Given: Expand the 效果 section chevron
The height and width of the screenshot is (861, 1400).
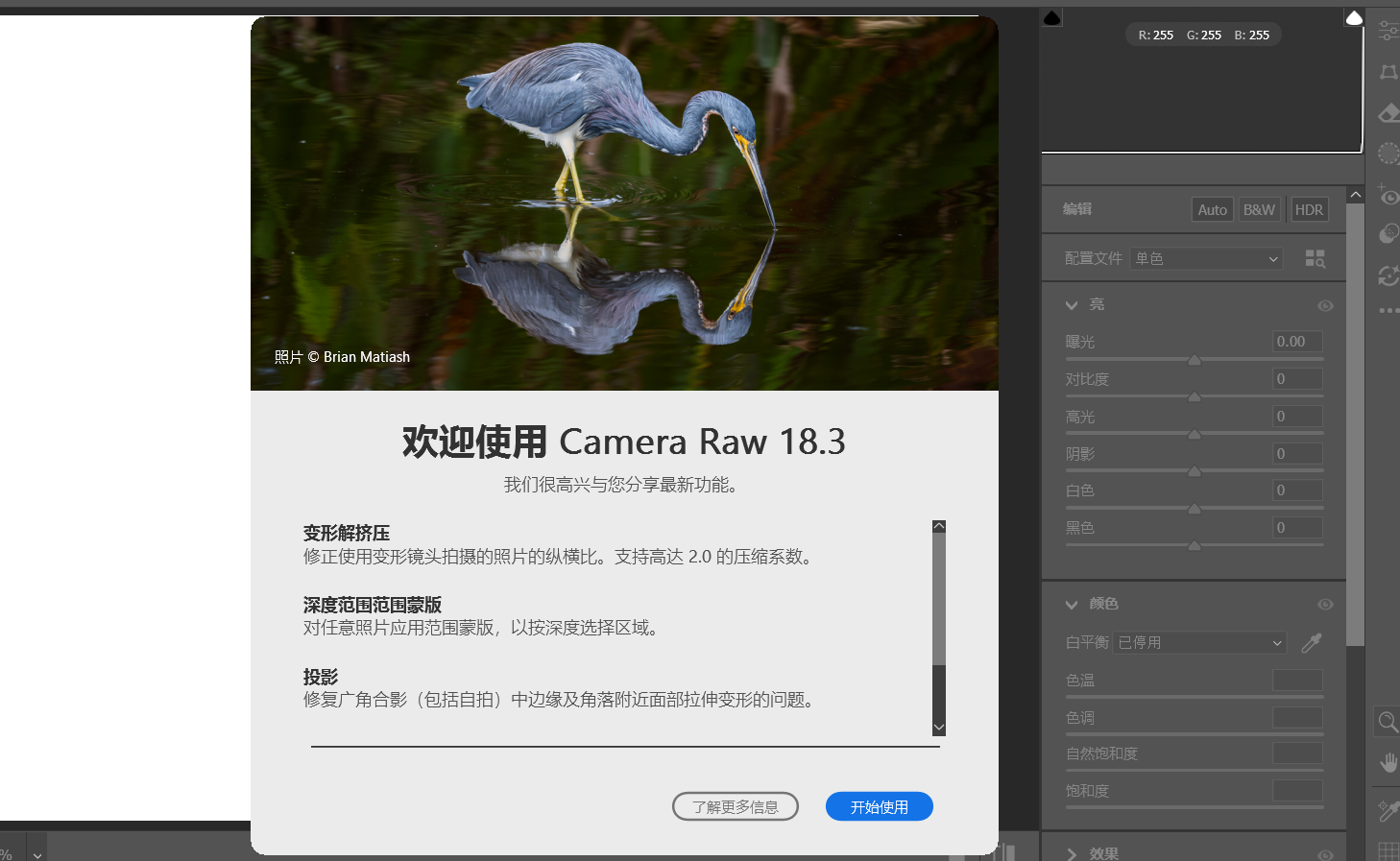Looking at the screenshot, I should click(1072, 854).
